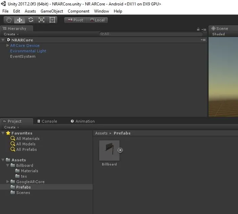238x214 pixels.
Task: Expand the ARCore Device object
Action: pos(7,46)
